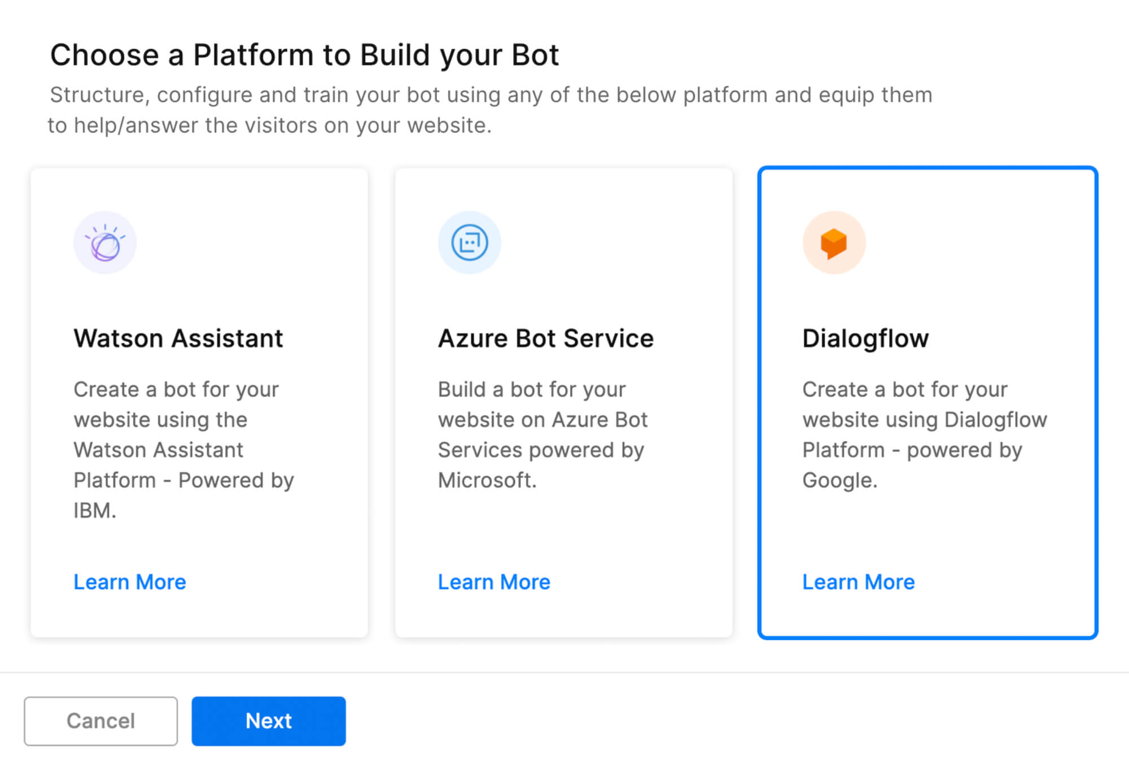The height and width of the screenshot is (765, 1129).
Task: Click the Watson 'Powered by IBM' description text
Action: (x=183, y=450)
